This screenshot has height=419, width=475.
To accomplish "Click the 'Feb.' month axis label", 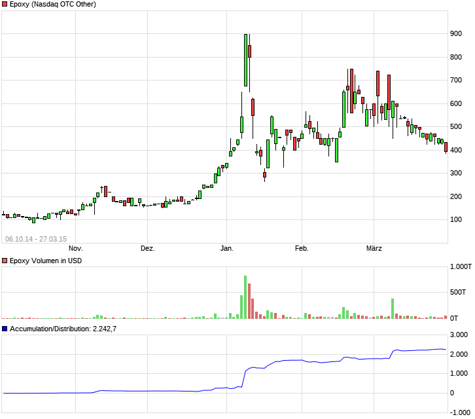I will (302, 248).
